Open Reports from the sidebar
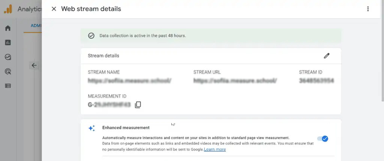Screen dimensions: 384x161 8,43
